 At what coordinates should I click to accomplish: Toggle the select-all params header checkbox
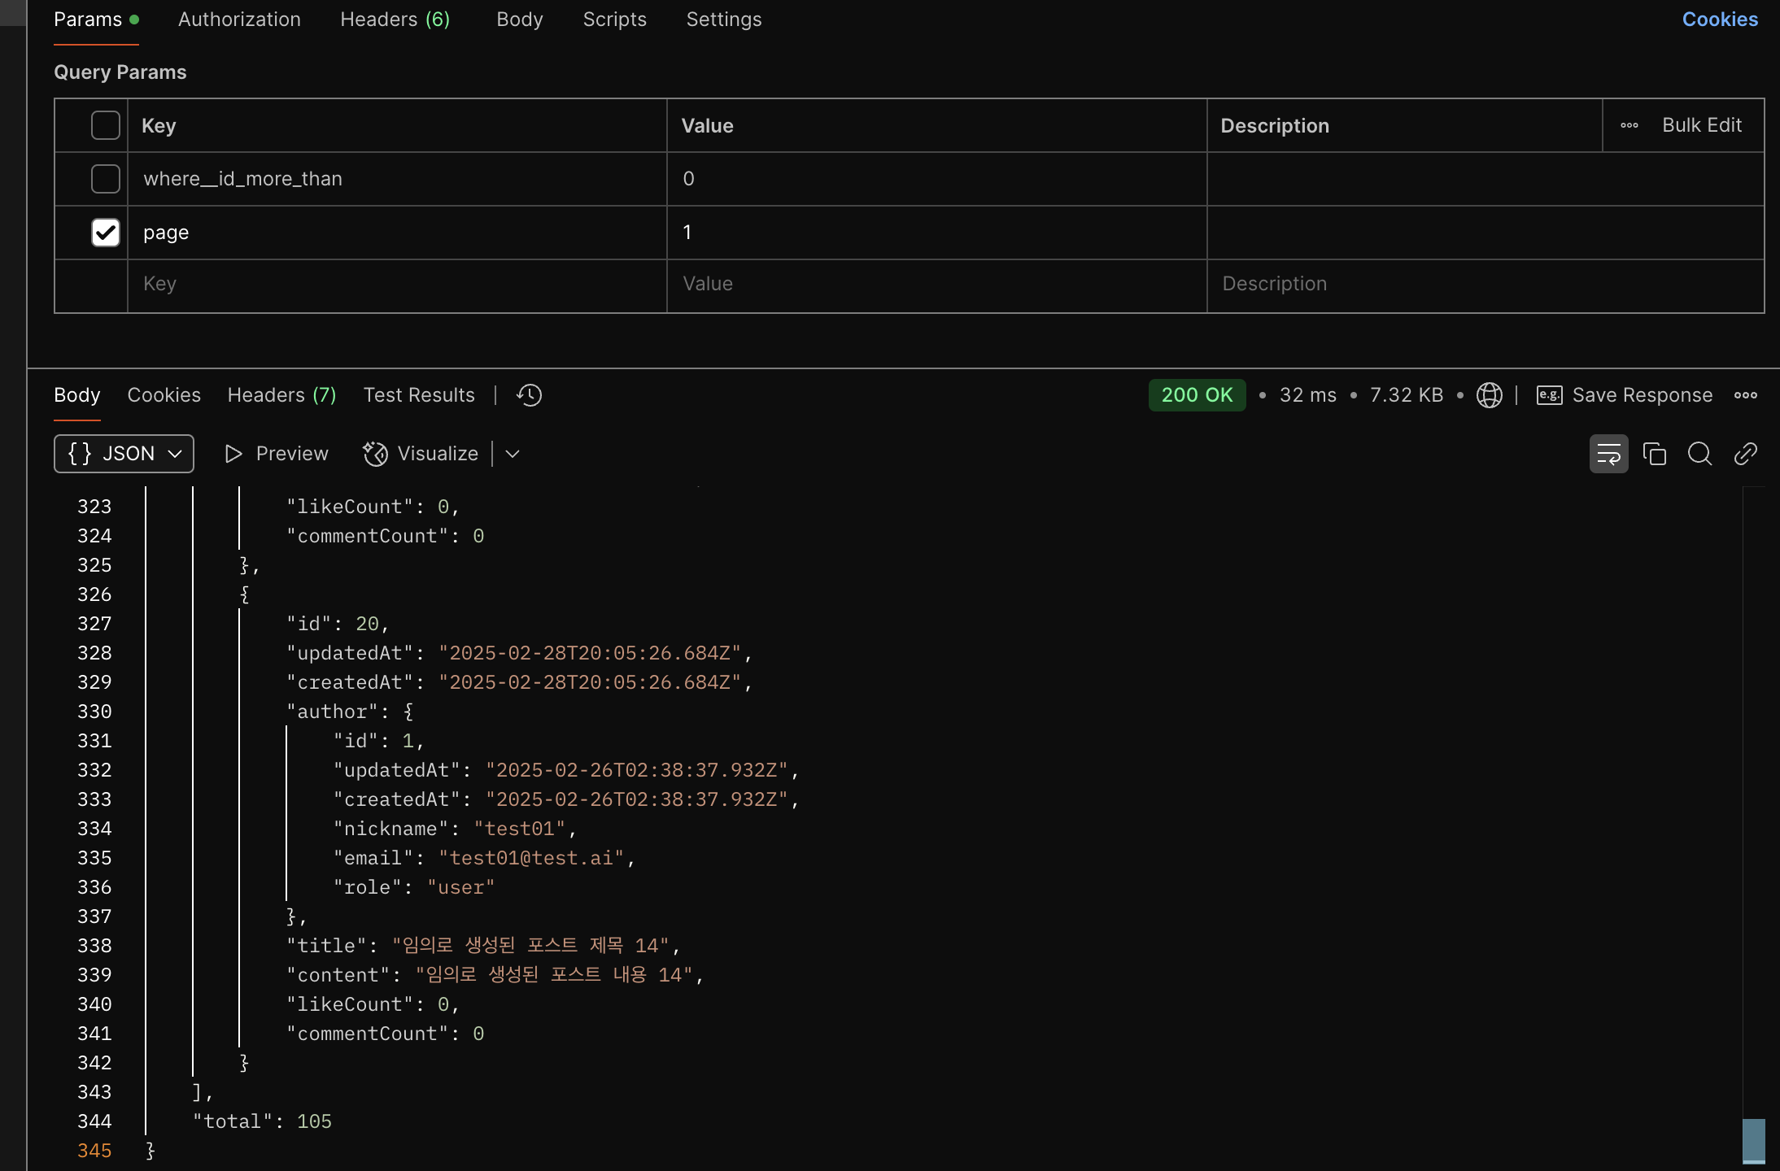106,125
